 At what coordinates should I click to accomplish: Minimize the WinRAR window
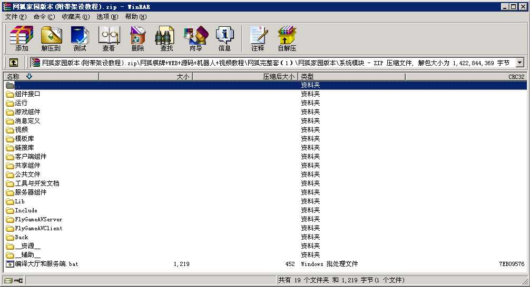tap(505, 6)
